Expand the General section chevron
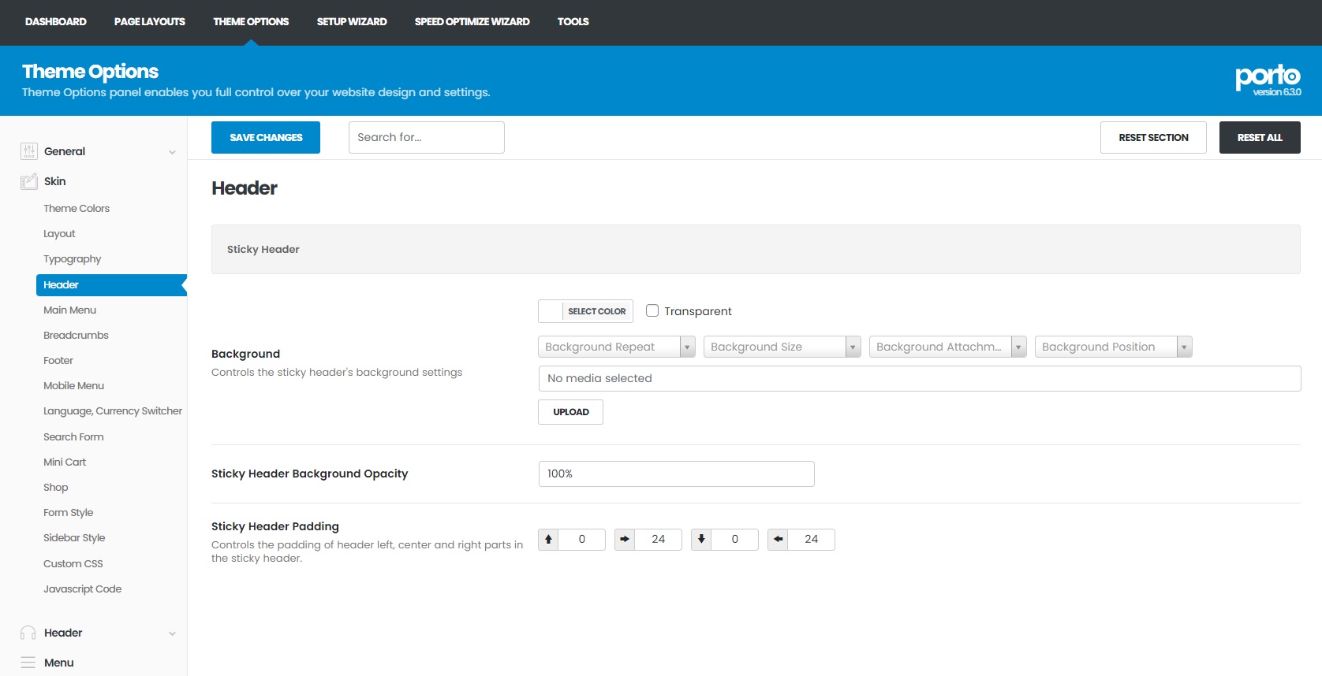Image resolution: width=1322 pixels, height=676 pixels. pyautogui.click(x=172, y=152)
